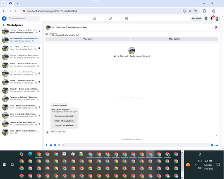Click the taskbar down scroll arrow
This screenshot has width=224, height=179.
(x=182, y=178)
